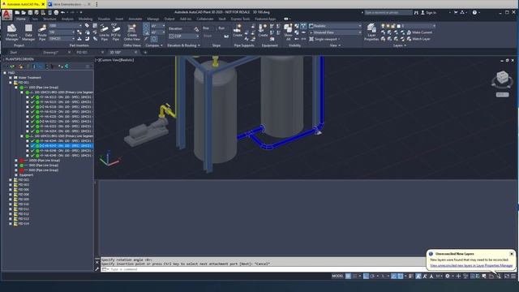Open the Single viewport dropdown
This screenshot has width=519, height=292.
325,39
